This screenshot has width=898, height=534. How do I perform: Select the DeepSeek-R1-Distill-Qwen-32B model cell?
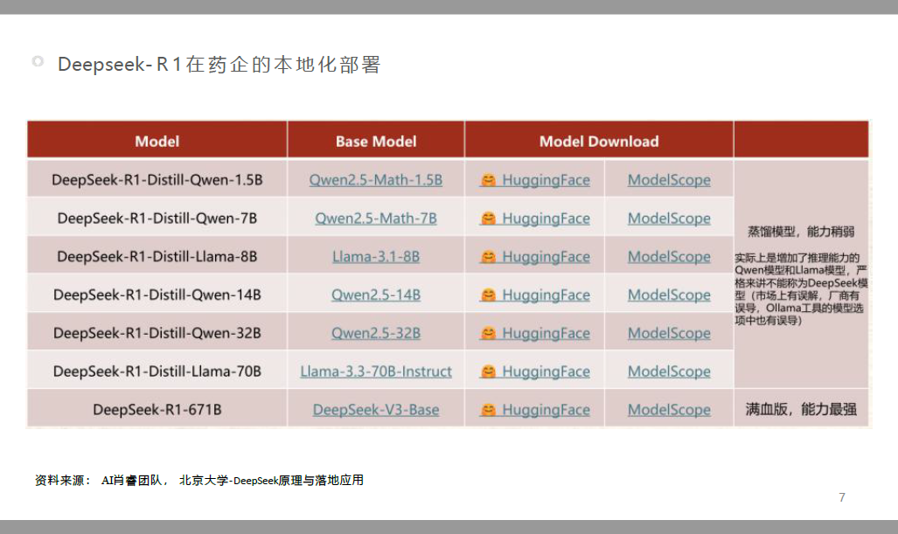pos(157,333)
